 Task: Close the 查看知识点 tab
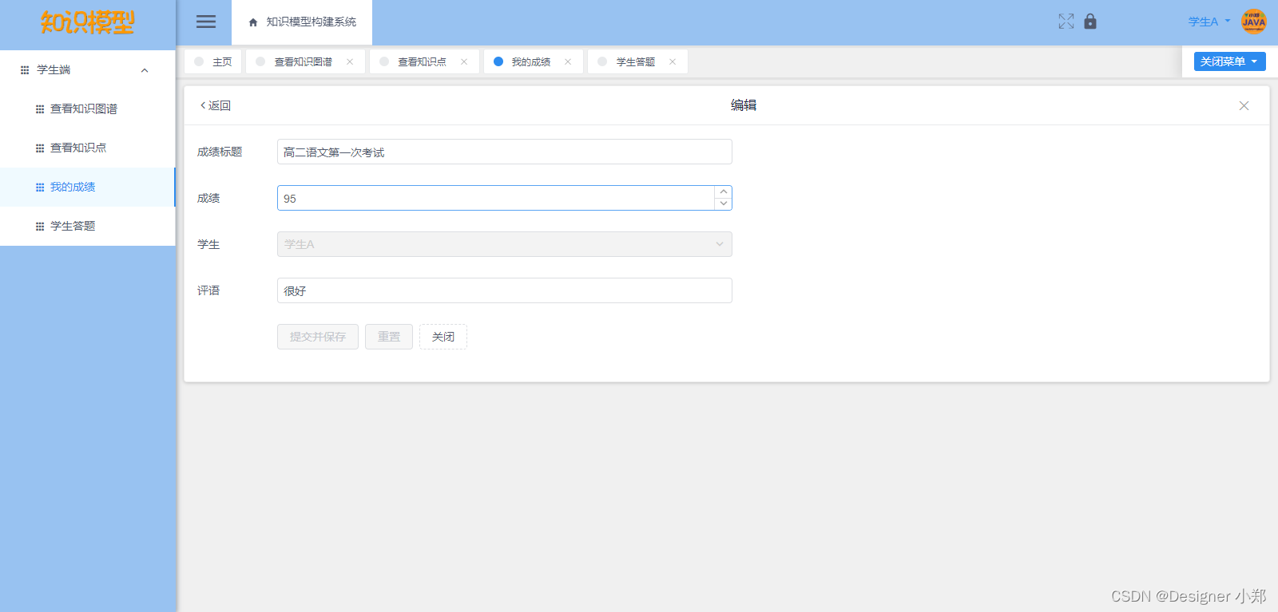pyautogui.click(x=464, y=61)
